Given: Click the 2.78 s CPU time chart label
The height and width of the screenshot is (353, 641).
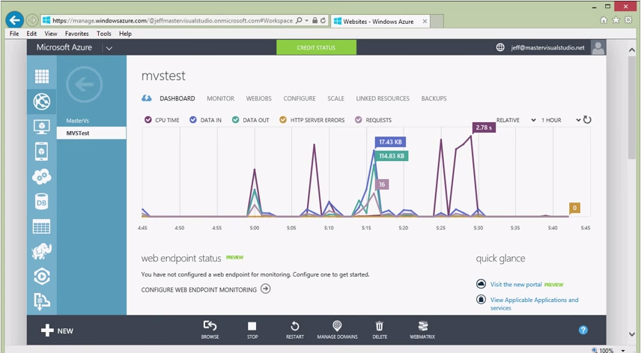Looking at the screenshot, I should click(484, 127).
